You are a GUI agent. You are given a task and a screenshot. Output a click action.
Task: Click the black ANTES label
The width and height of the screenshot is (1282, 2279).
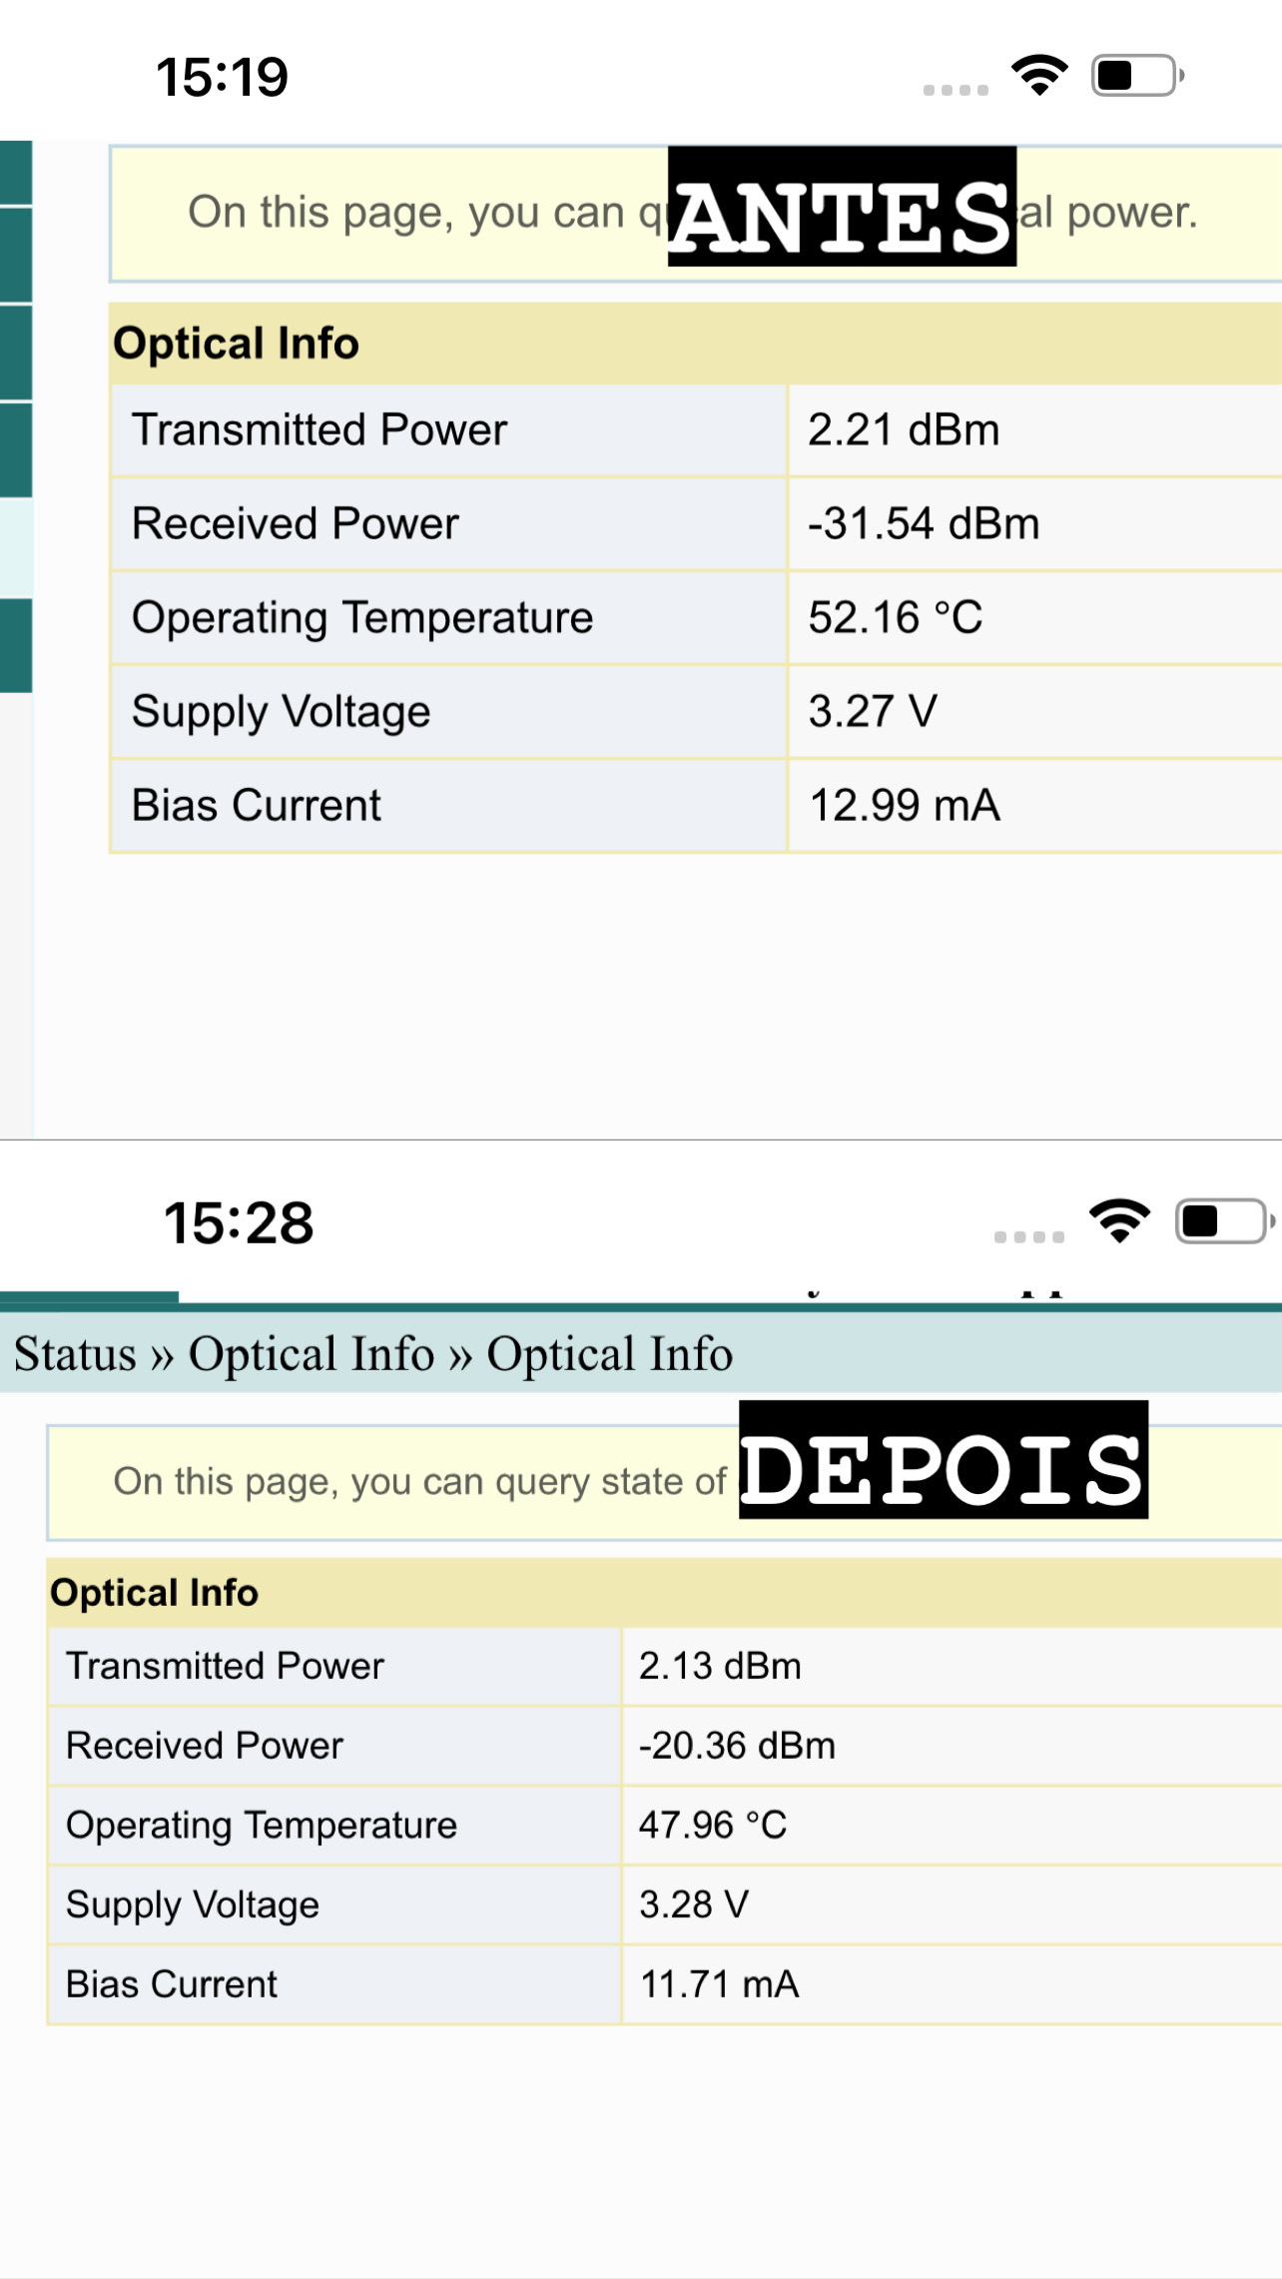pyautogui.click(x=842, y=208)
